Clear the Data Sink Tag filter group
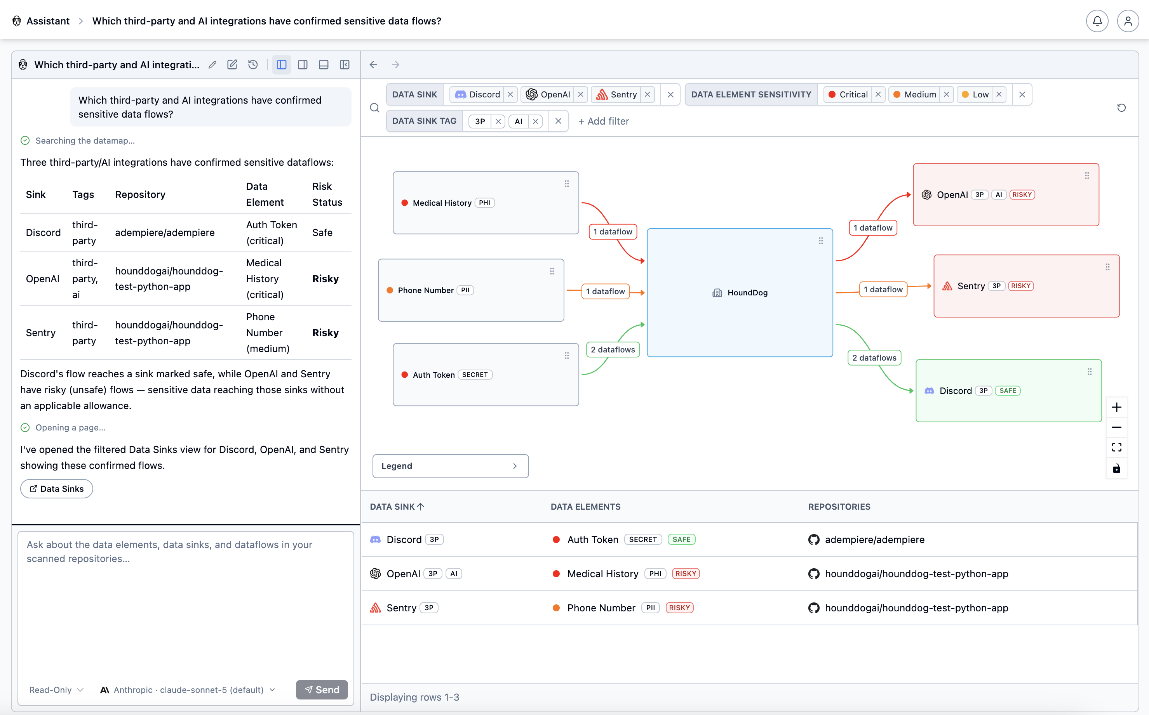 559,121
